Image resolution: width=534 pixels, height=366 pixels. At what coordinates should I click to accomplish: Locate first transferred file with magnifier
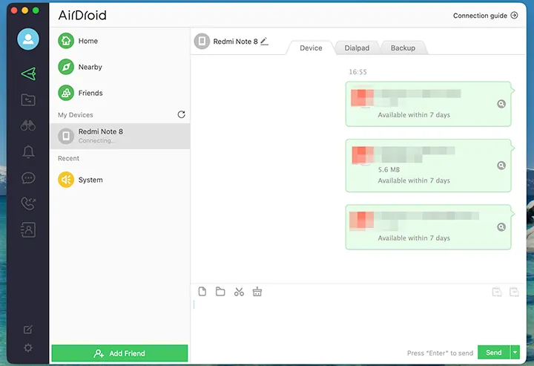click(x=501, y=104)
